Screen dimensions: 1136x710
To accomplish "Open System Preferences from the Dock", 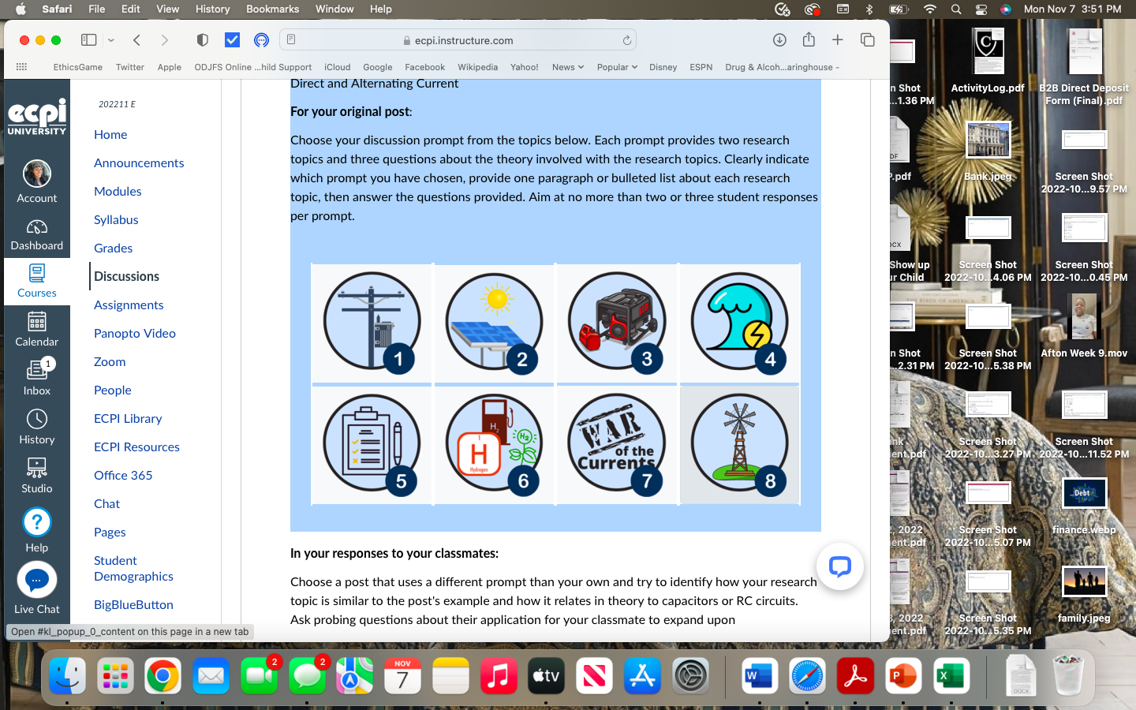I will (x=691, y=676).
